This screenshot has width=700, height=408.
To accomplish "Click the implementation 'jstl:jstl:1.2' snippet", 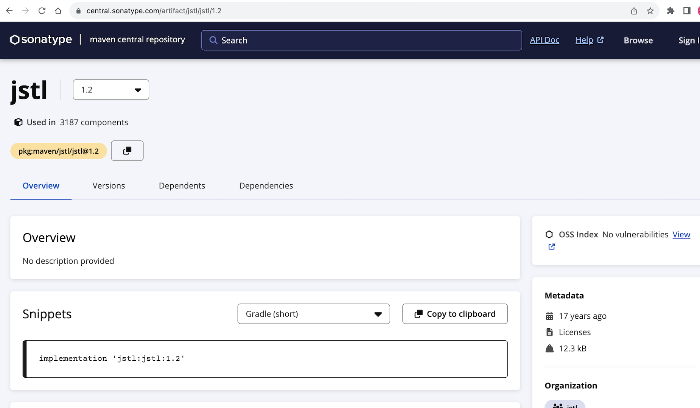I will (x=112, y=358).
